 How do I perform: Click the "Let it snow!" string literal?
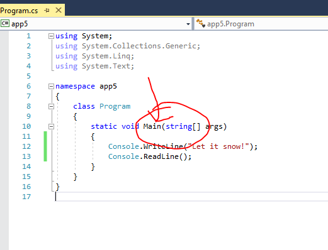tap(218, 146)
